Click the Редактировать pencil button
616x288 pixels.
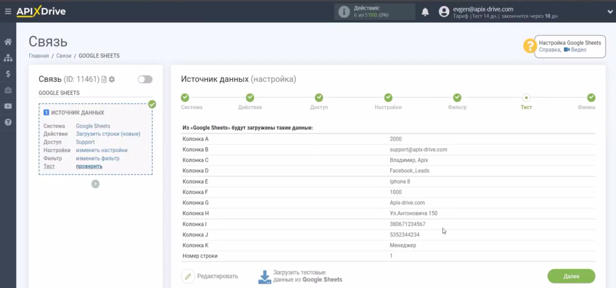coord(210,276)
